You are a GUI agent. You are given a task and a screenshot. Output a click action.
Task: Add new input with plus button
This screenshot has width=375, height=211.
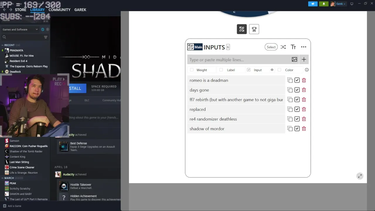tap(304, 59)
